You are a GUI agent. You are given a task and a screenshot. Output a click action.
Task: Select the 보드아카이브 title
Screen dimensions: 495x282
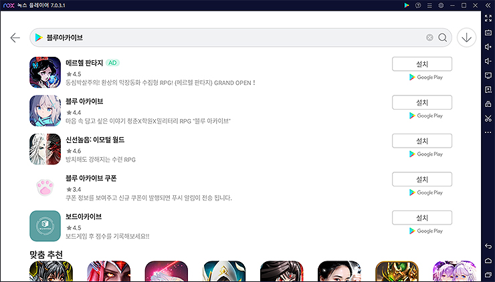tap(84, 217)
